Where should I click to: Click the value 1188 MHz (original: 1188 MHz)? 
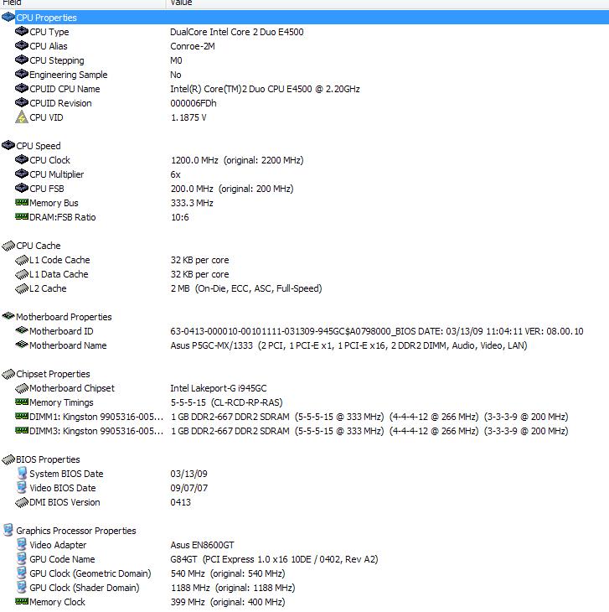pyautogui.click(x=233, y=588)
